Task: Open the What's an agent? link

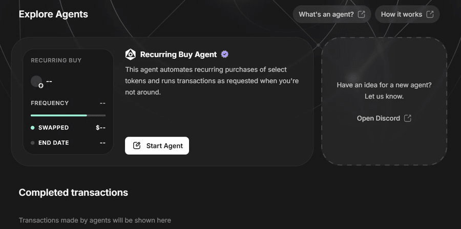Action: tap(326, 14)
